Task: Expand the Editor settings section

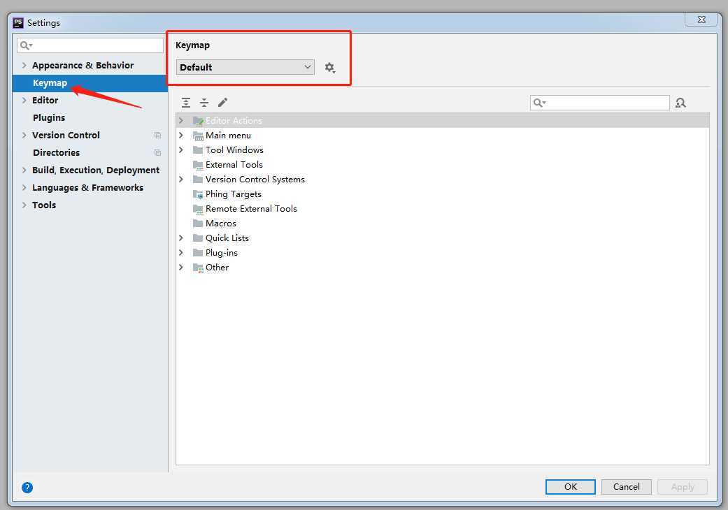Action: [24, 100]
